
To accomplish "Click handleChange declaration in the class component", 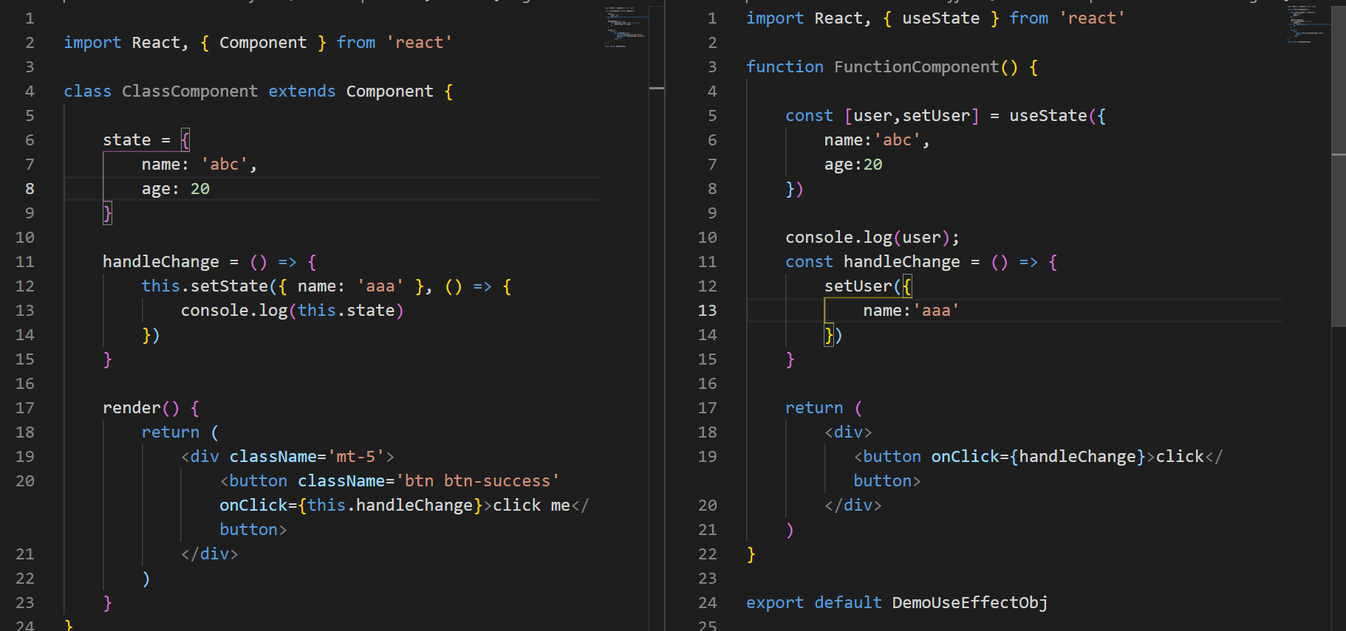I will click(161, 262).
